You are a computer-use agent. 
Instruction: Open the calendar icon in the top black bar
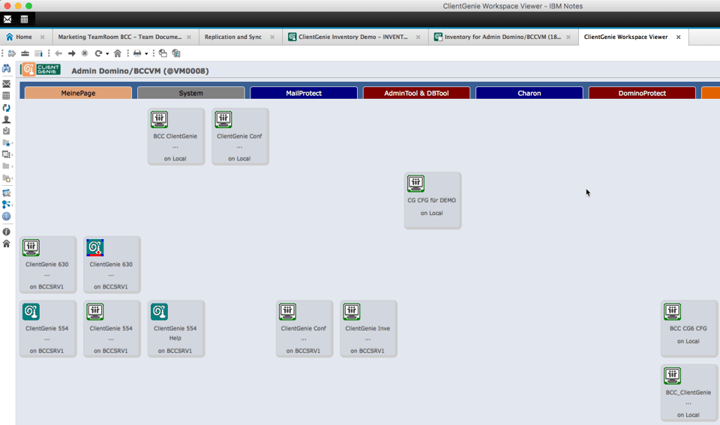[24, 19]
